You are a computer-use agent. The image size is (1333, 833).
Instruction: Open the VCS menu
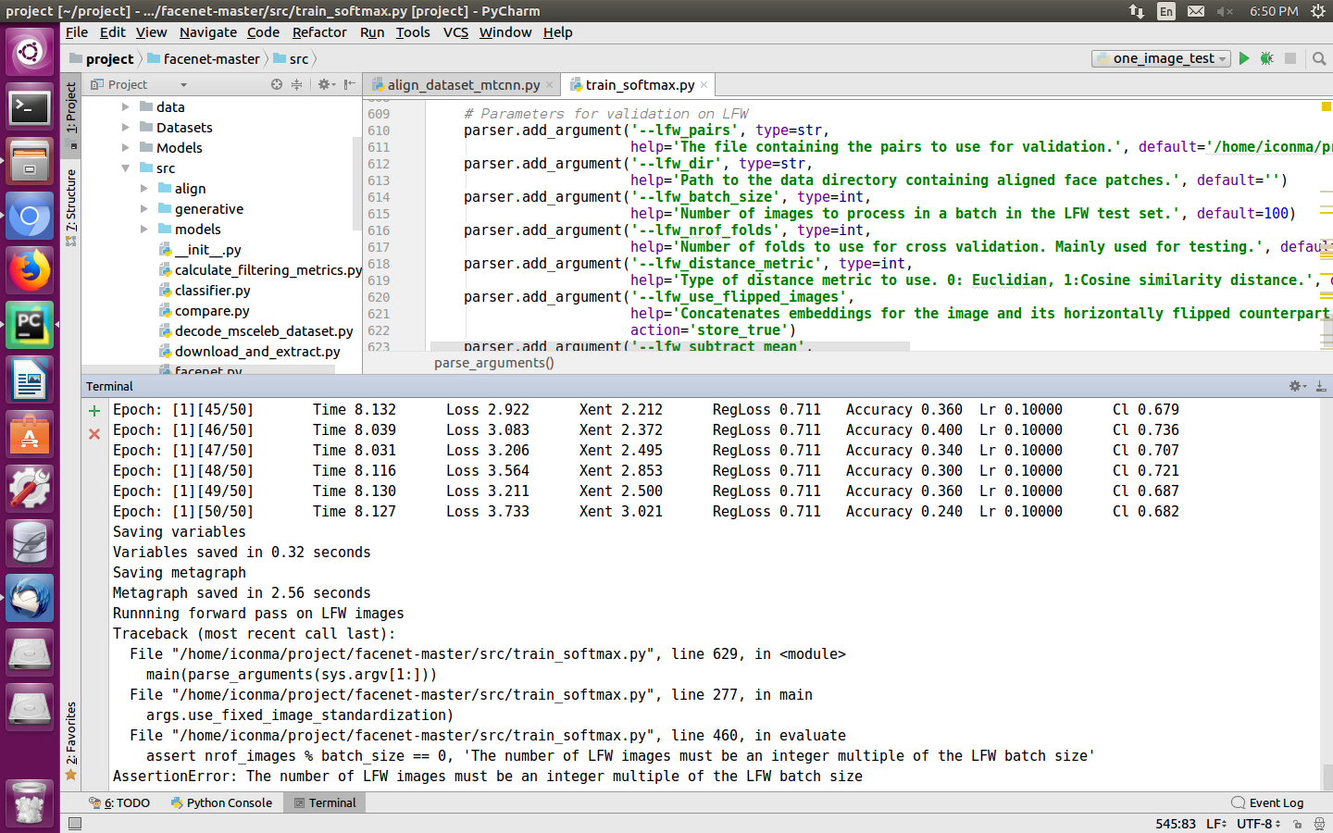(455, 32)
